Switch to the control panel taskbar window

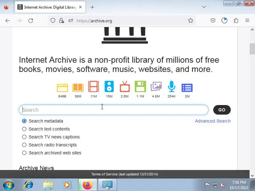pyautogui.click(x=107, y=185)
